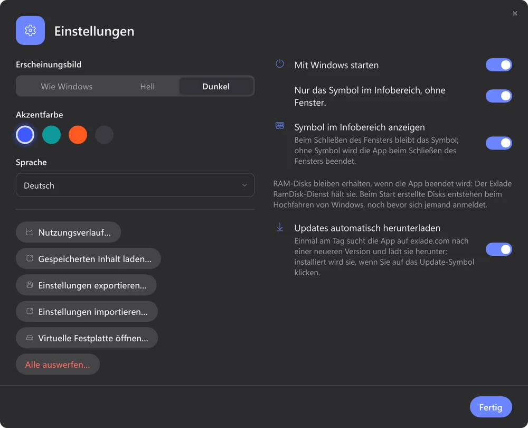Open Nutzungsverlauf

click(x=68, y=232)
